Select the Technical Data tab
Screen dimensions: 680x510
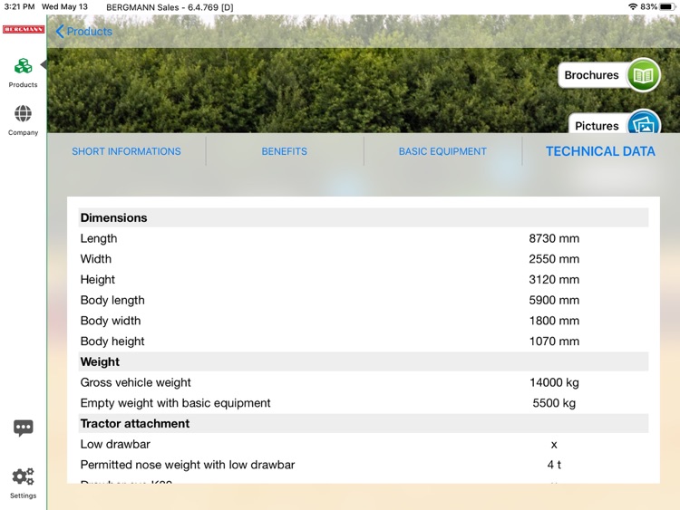(600, 151)
